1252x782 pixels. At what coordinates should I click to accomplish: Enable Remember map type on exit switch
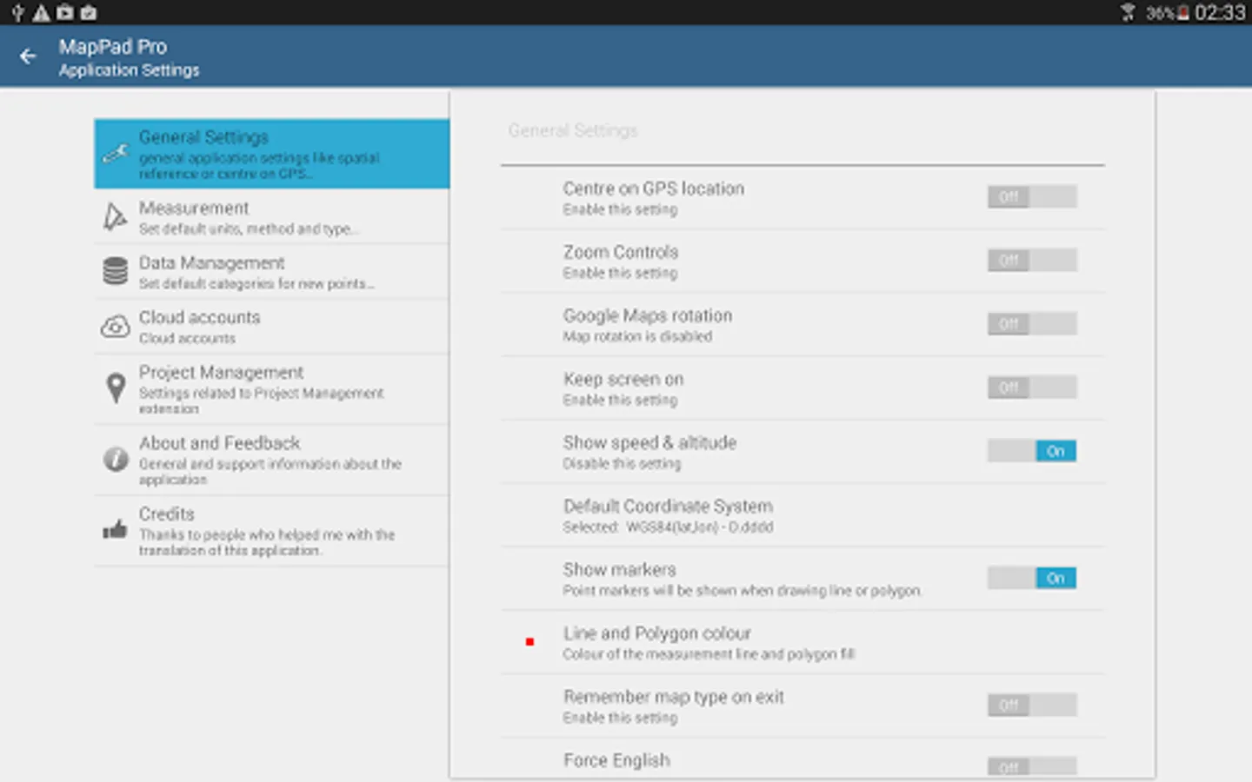1032,705
